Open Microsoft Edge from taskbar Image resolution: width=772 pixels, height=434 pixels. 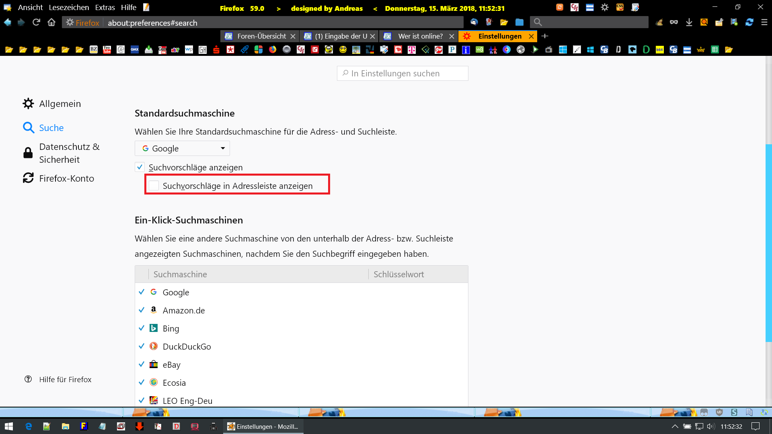29,426
